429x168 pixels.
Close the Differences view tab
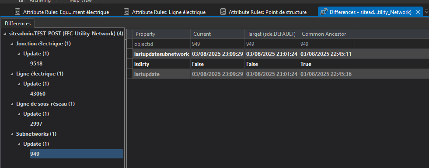tap(418, 12)
